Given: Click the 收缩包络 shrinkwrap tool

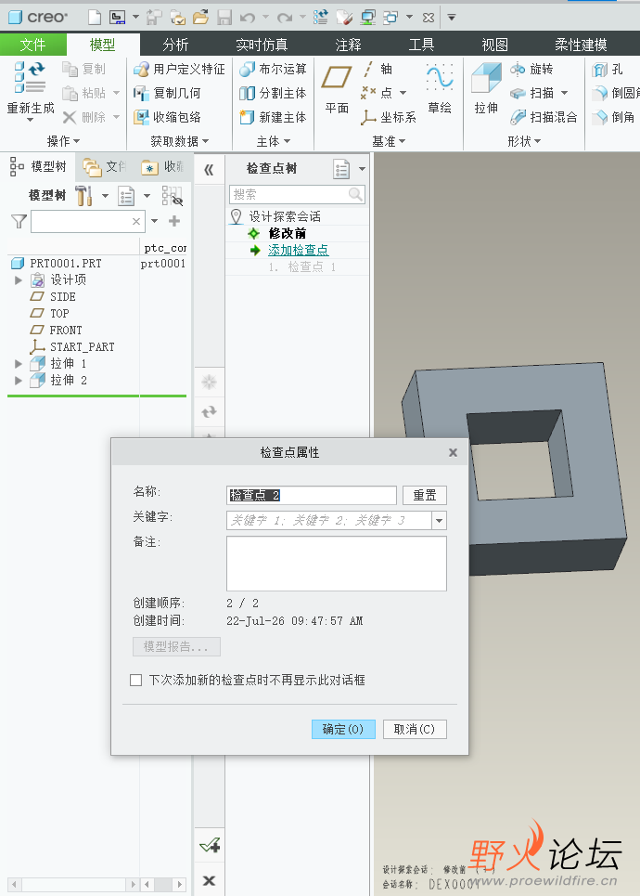Looking at the screenshot, I should (167, 117).
